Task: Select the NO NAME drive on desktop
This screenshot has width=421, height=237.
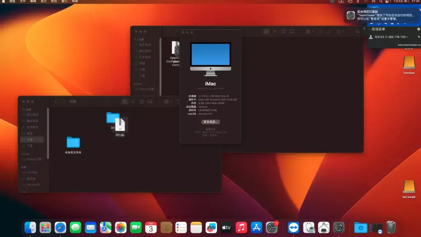Action: [x=409, y=189]
